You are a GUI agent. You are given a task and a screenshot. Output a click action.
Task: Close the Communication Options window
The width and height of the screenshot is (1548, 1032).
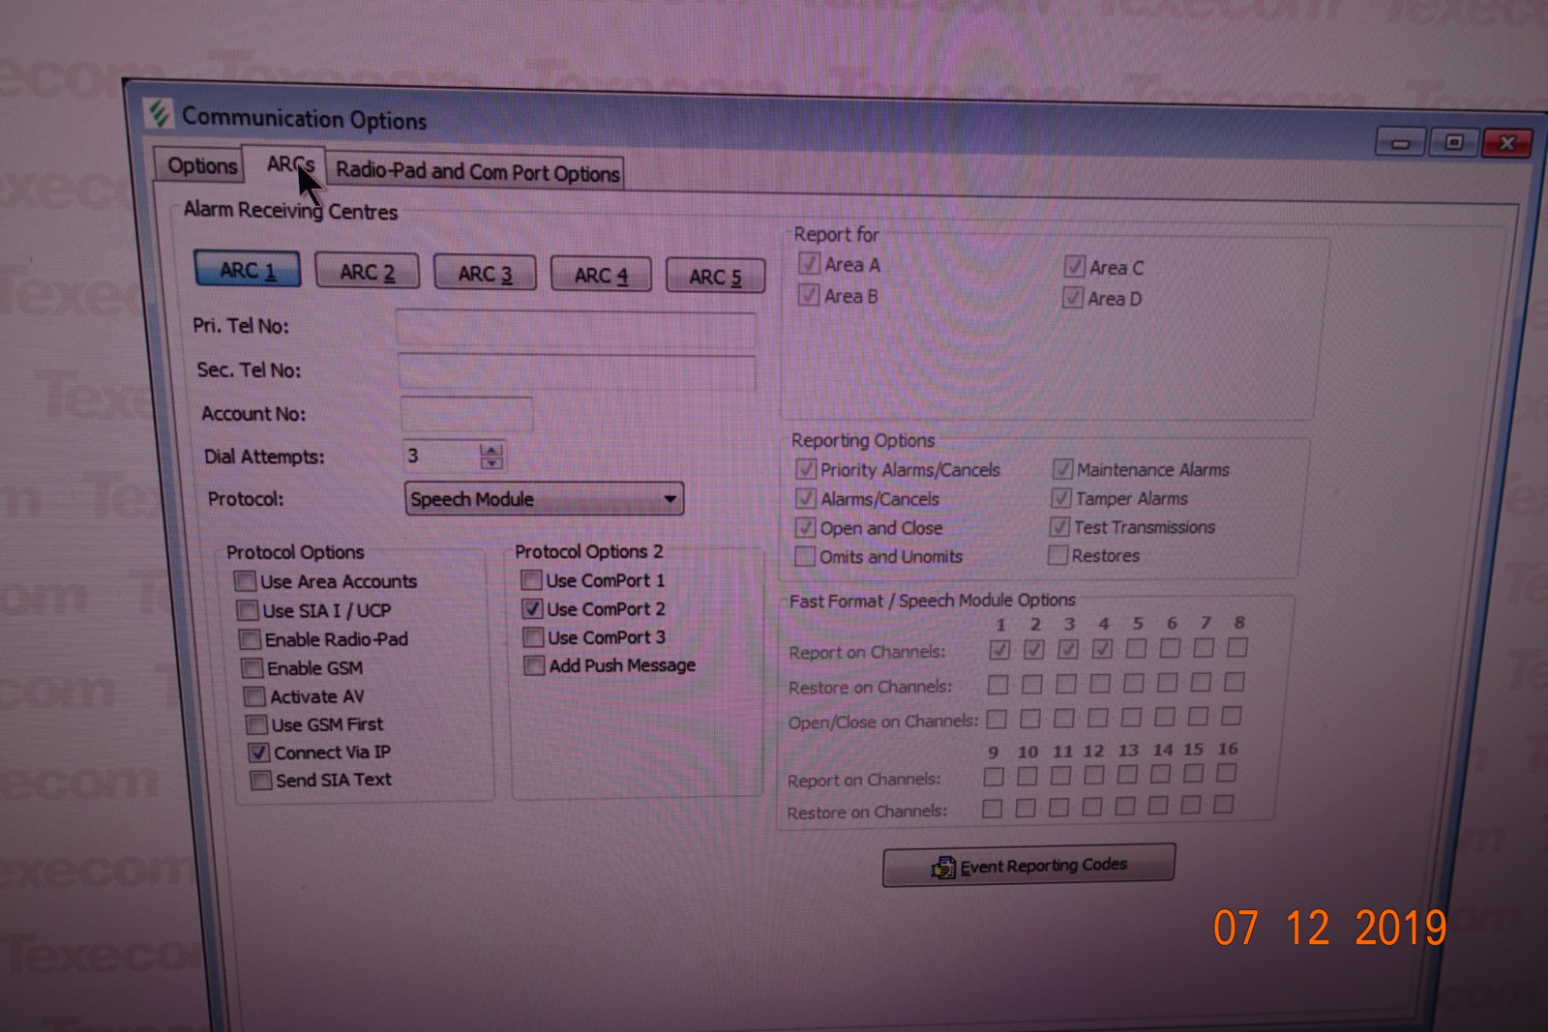(x=1506, y=144)
